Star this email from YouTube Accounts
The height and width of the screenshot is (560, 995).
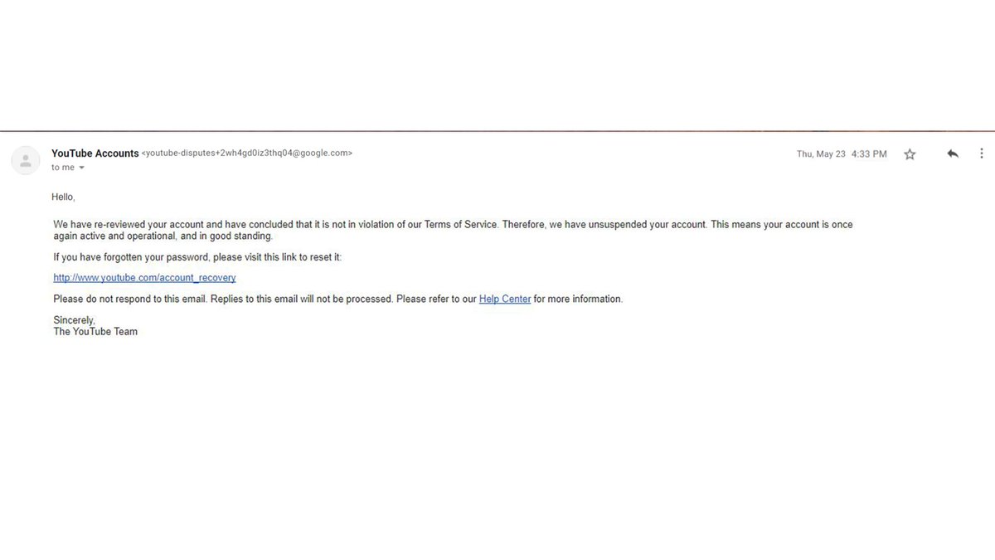910,154
